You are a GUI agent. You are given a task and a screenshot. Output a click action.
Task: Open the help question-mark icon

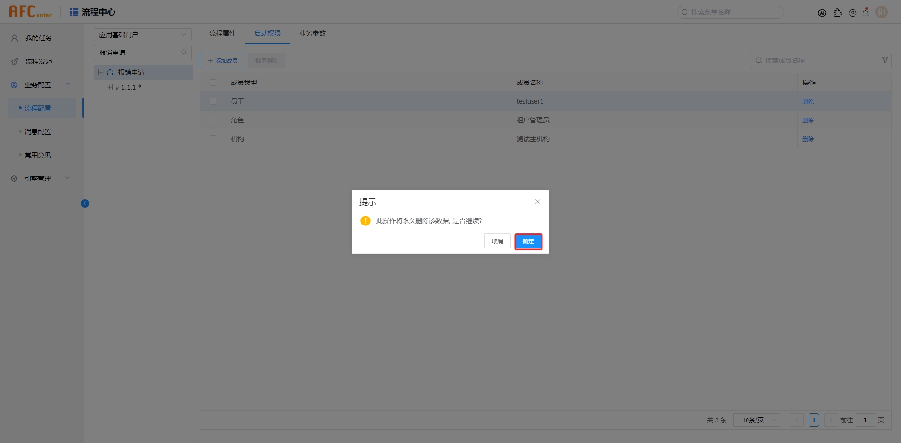853,13
